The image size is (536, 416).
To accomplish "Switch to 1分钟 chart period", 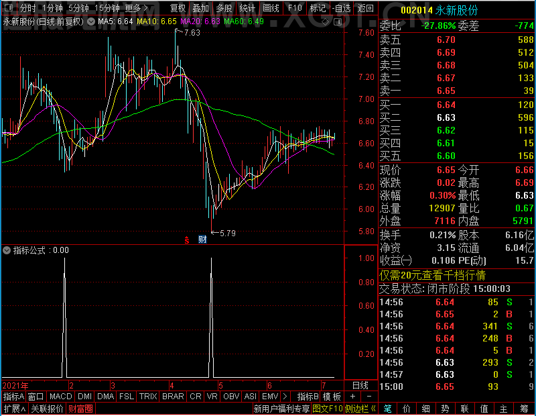I will coord(52,8).
